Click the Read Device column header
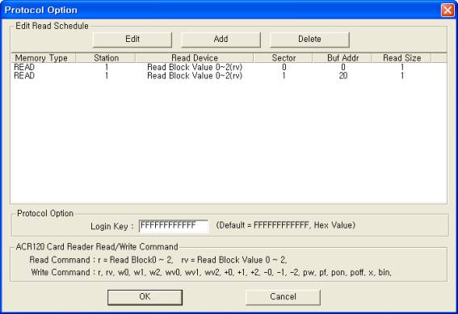Screen dimensions: 458x314 194,58
